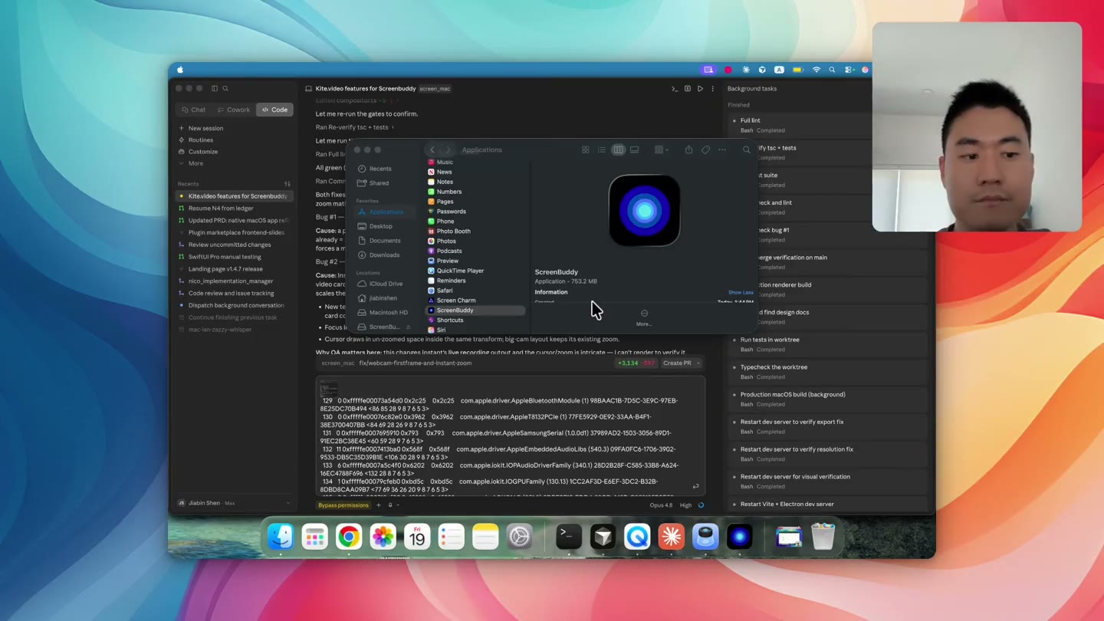Image resolution: width=1104 pixels, height=621 pixels.
Task: Switch Finder to icon grid view
Action: tap(585, 149)
